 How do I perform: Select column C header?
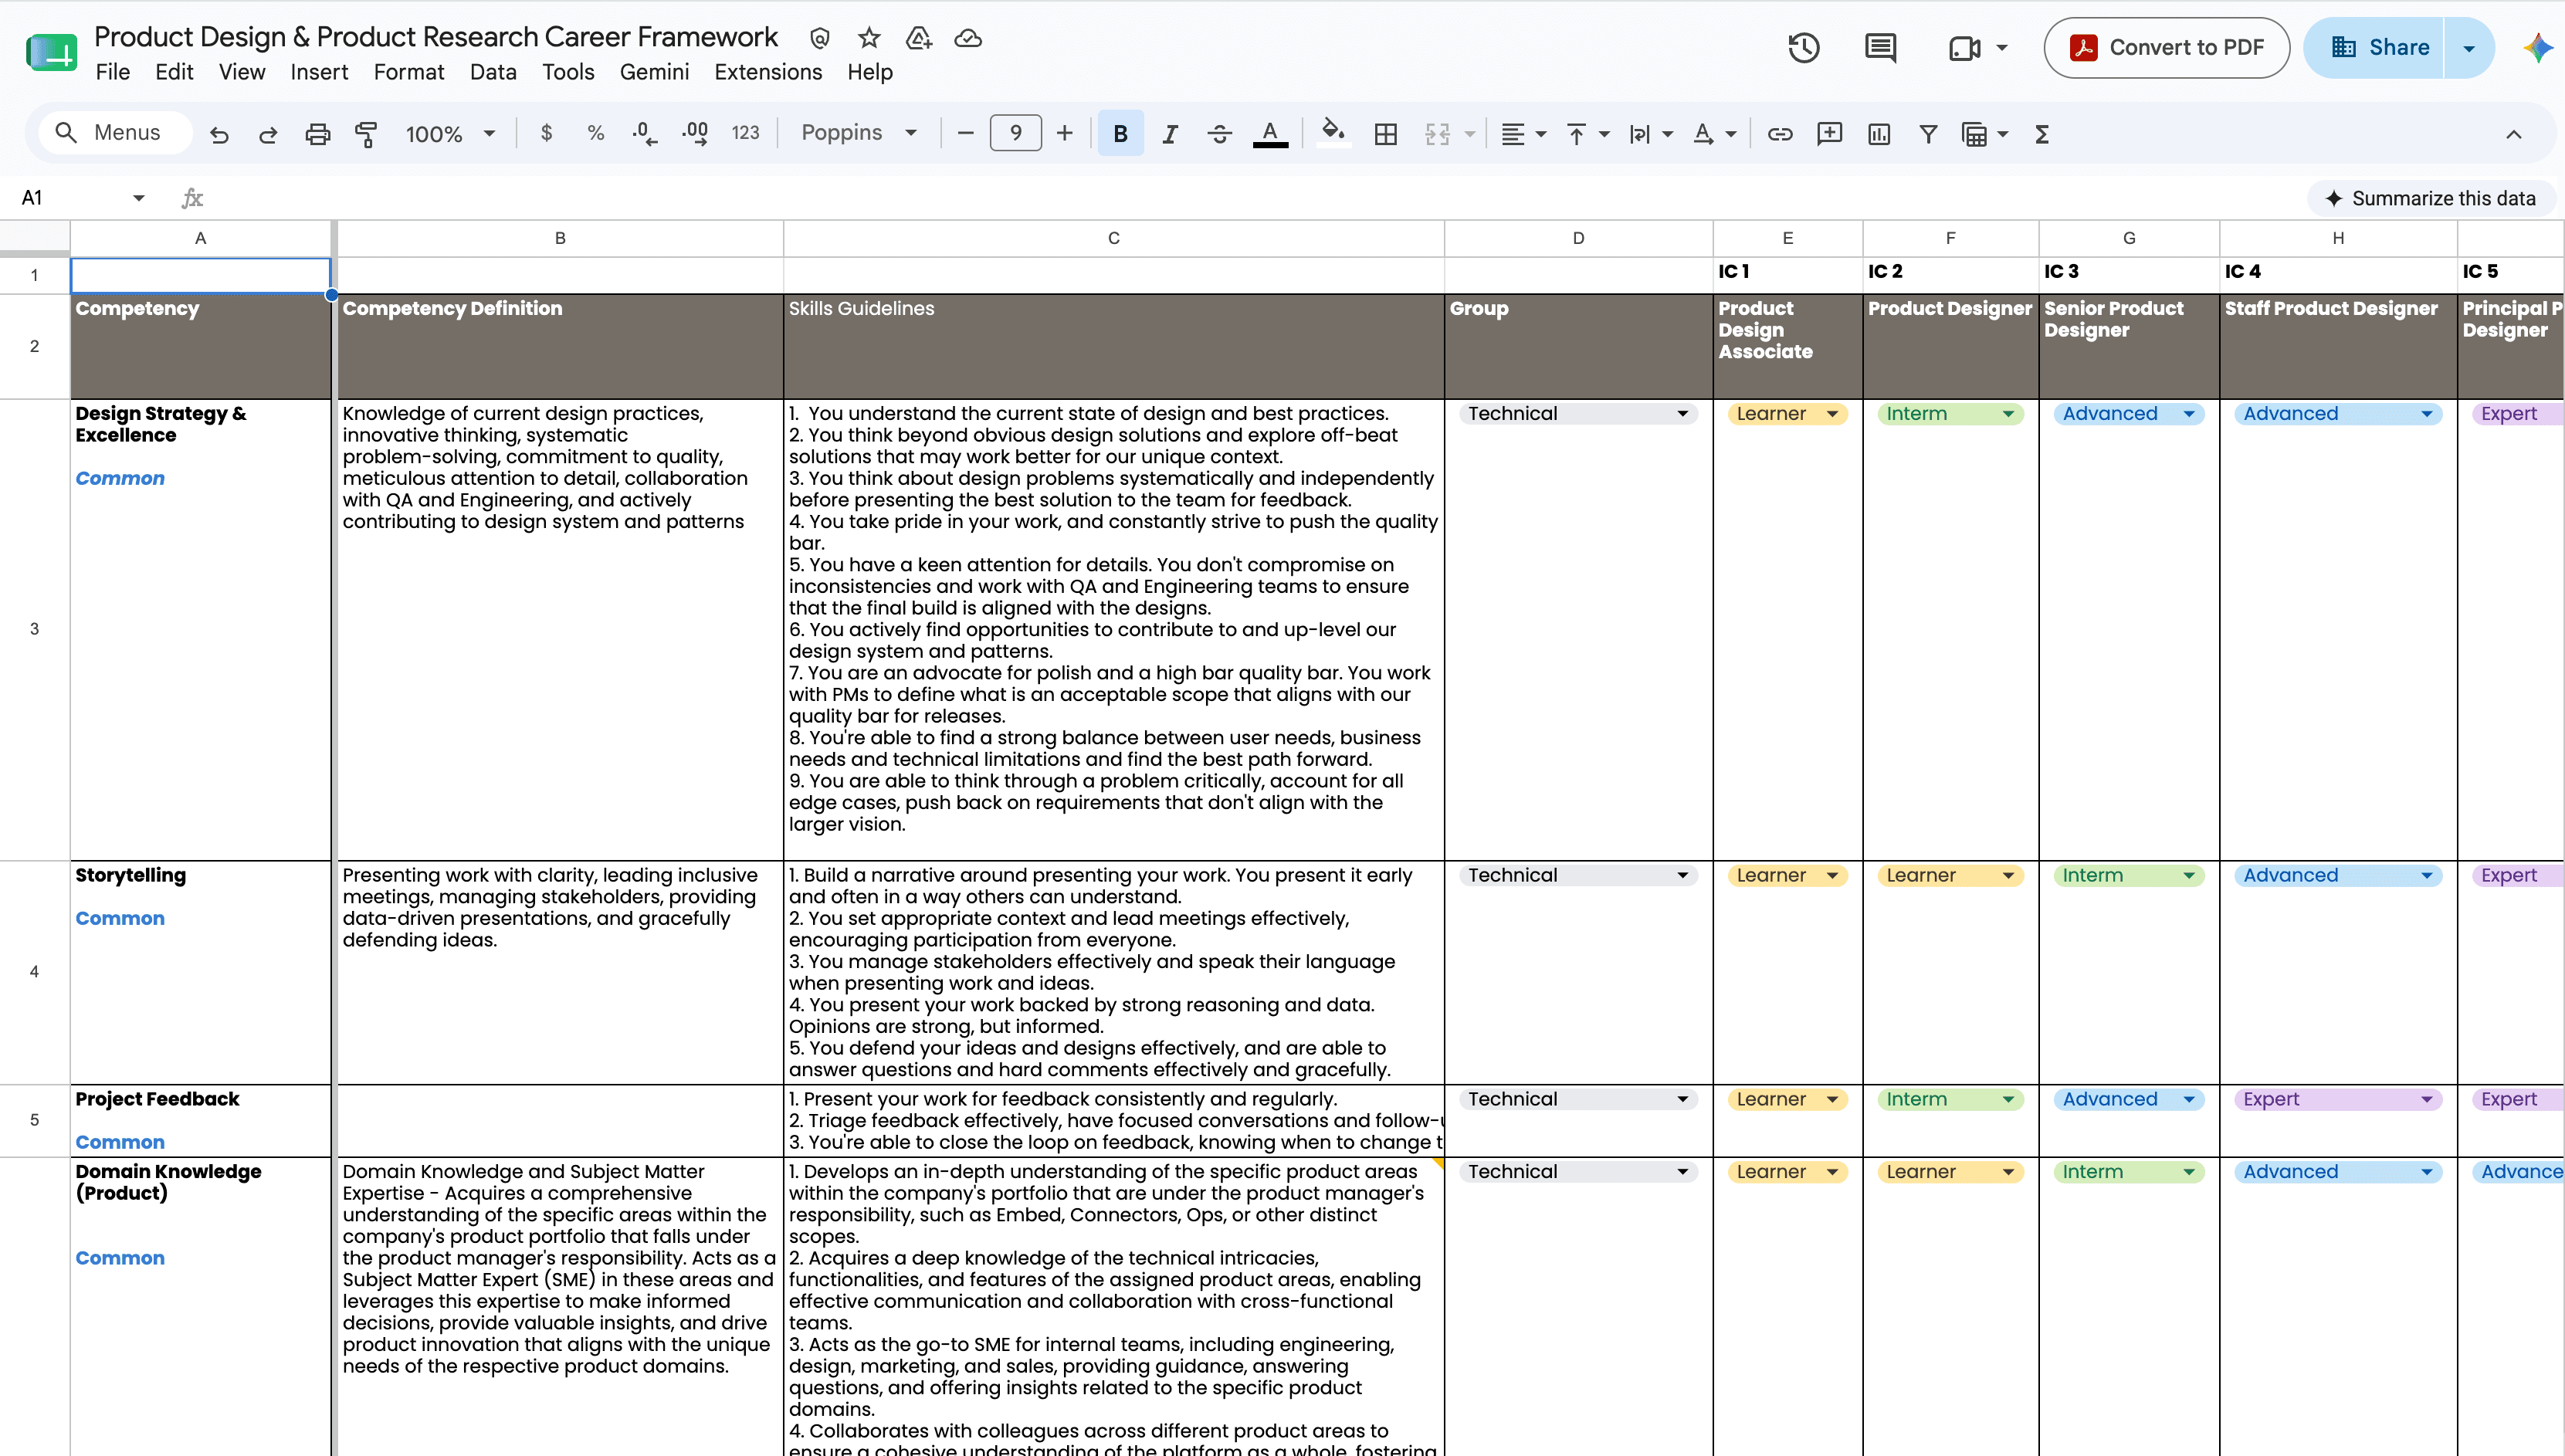point(1113,238)
